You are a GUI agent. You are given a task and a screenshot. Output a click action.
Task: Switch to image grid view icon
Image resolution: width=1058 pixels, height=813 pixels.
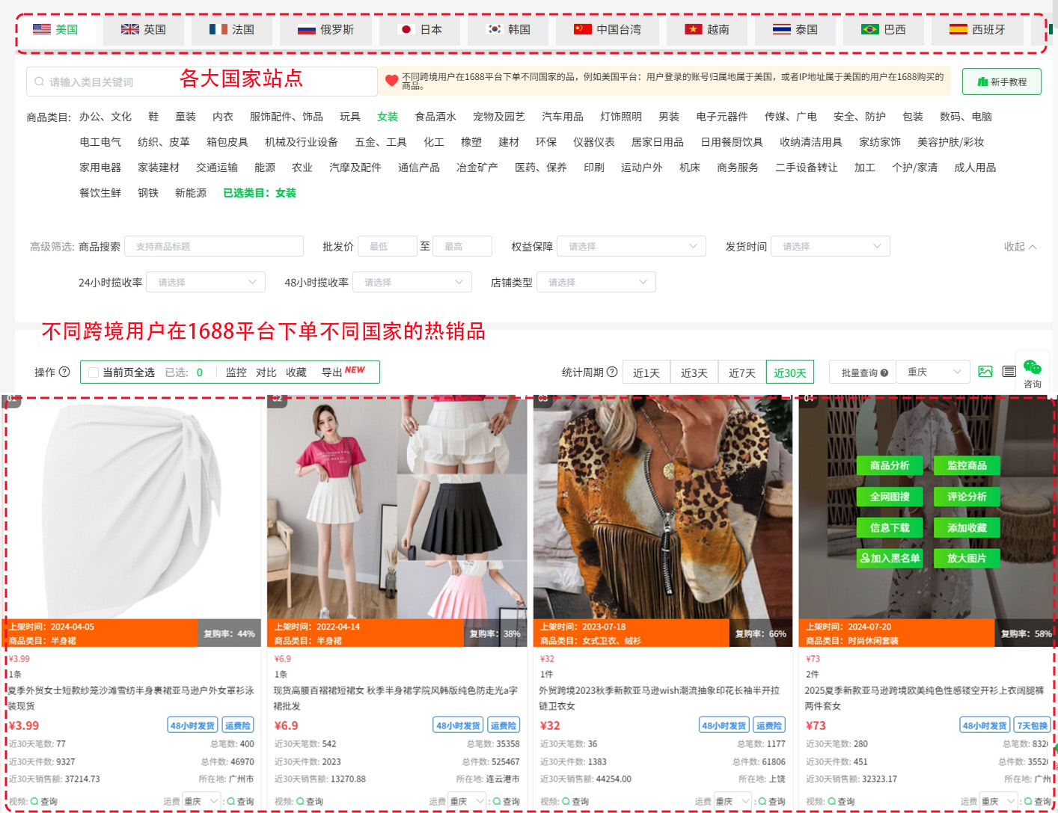985,372
